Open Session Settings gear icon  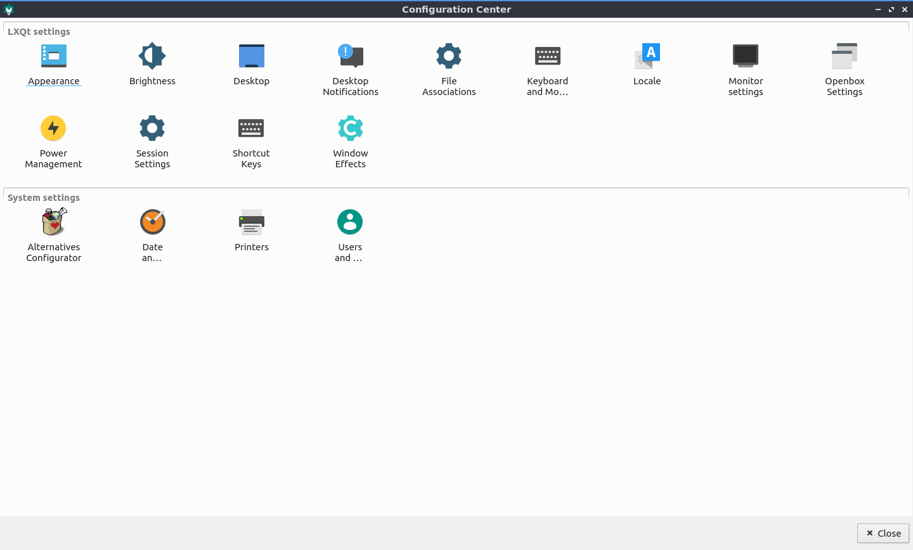point(152,129)
